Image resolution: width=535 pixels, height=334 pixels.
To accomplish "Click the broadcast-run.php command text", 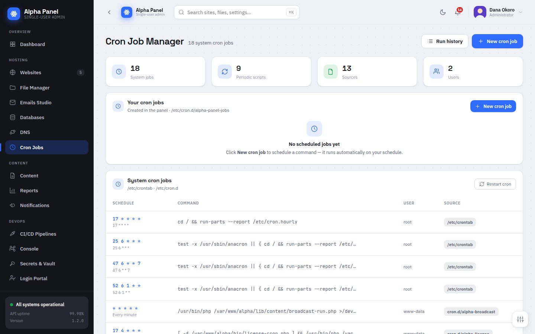I will click(267, 311).
